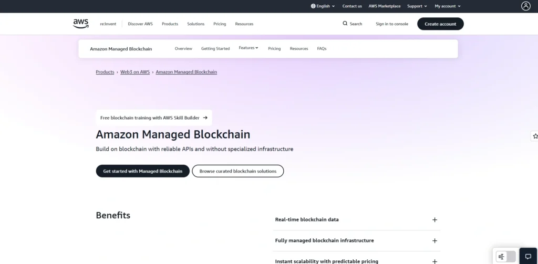Select Pricing in the Managed Blockchain subnav

274,49
